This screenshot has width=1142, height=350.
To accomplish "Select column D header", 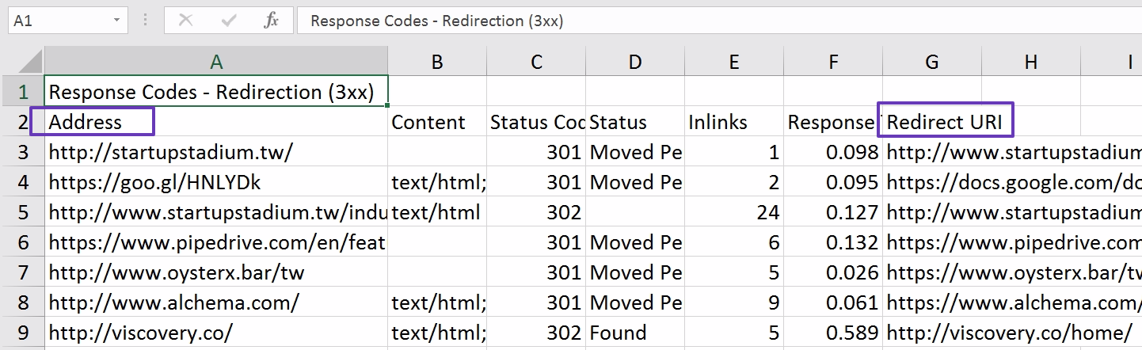I will pyautogui.click(x=635, y=62).
